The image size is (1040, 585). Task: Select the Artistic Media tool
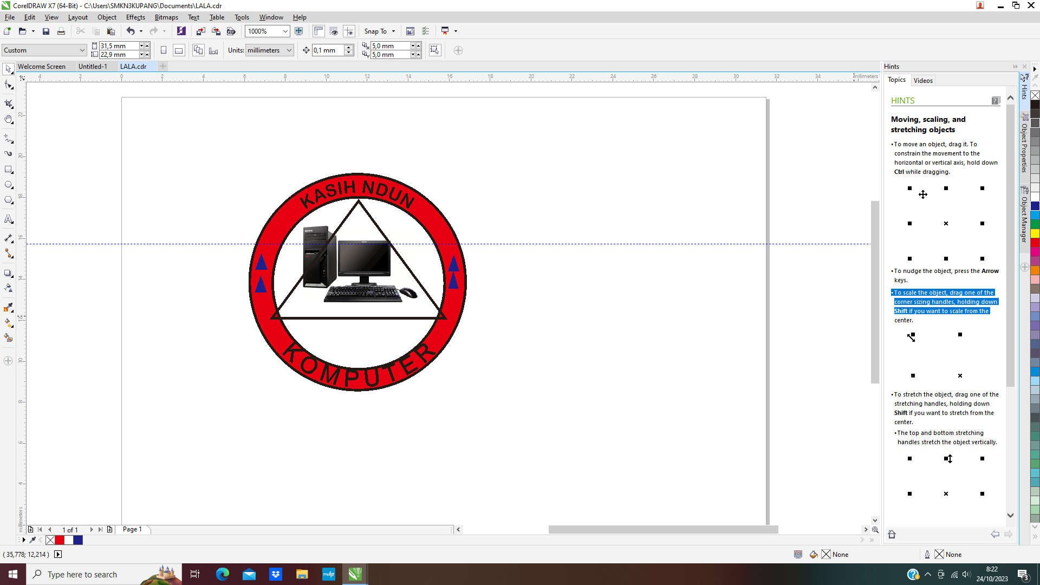click(8, 154)
